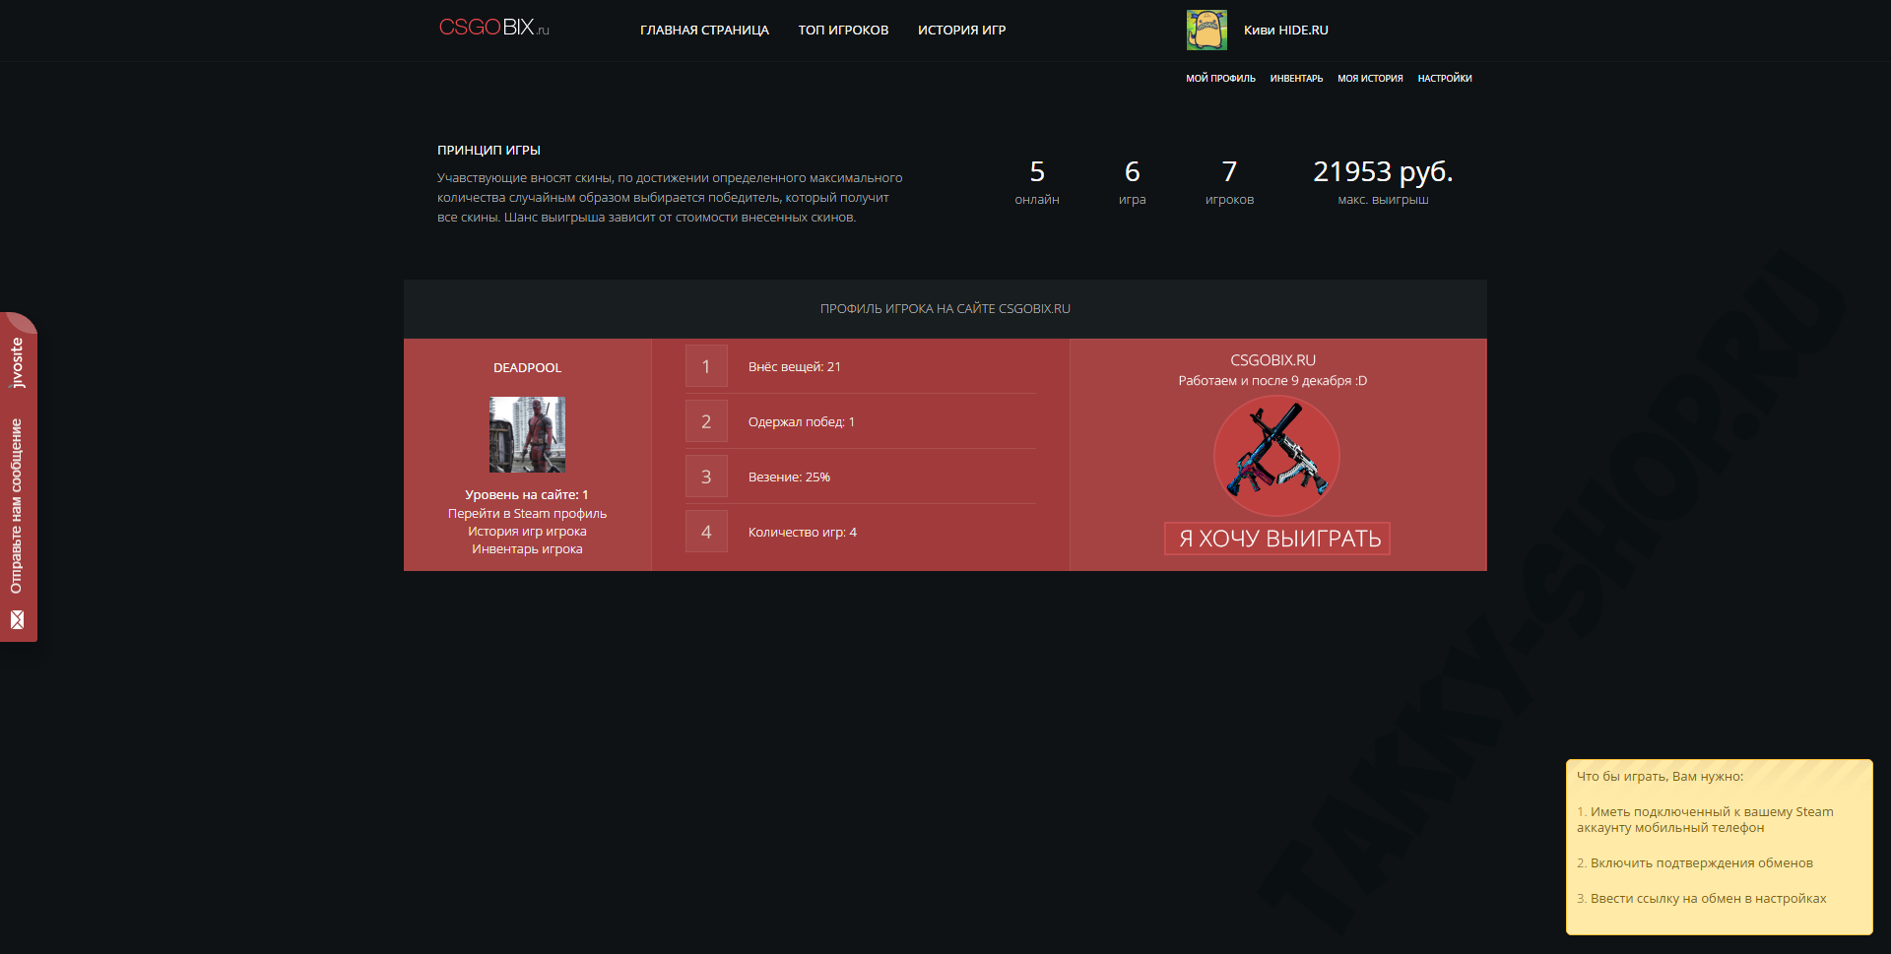The image size is (1891, 954).
Task: Open НАСТРОЙКИ in the sub-navigation
Action: (1445, 78)
